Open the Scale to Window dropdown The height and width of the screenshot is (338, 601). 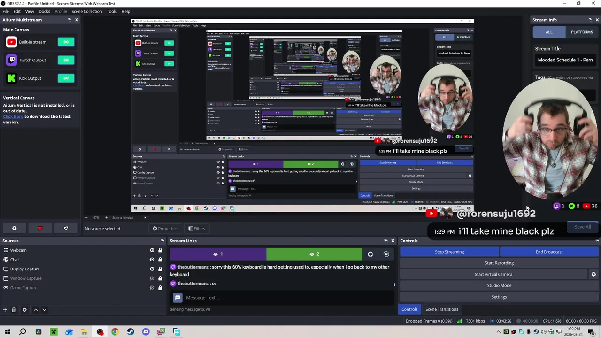[x=129, y=217]
